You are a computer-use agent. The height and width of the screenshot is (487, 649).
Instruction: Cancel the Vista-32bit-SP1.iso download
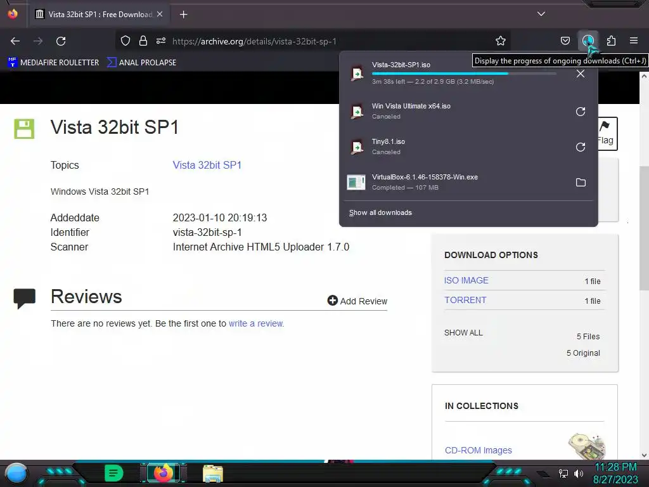click(581, 74)
